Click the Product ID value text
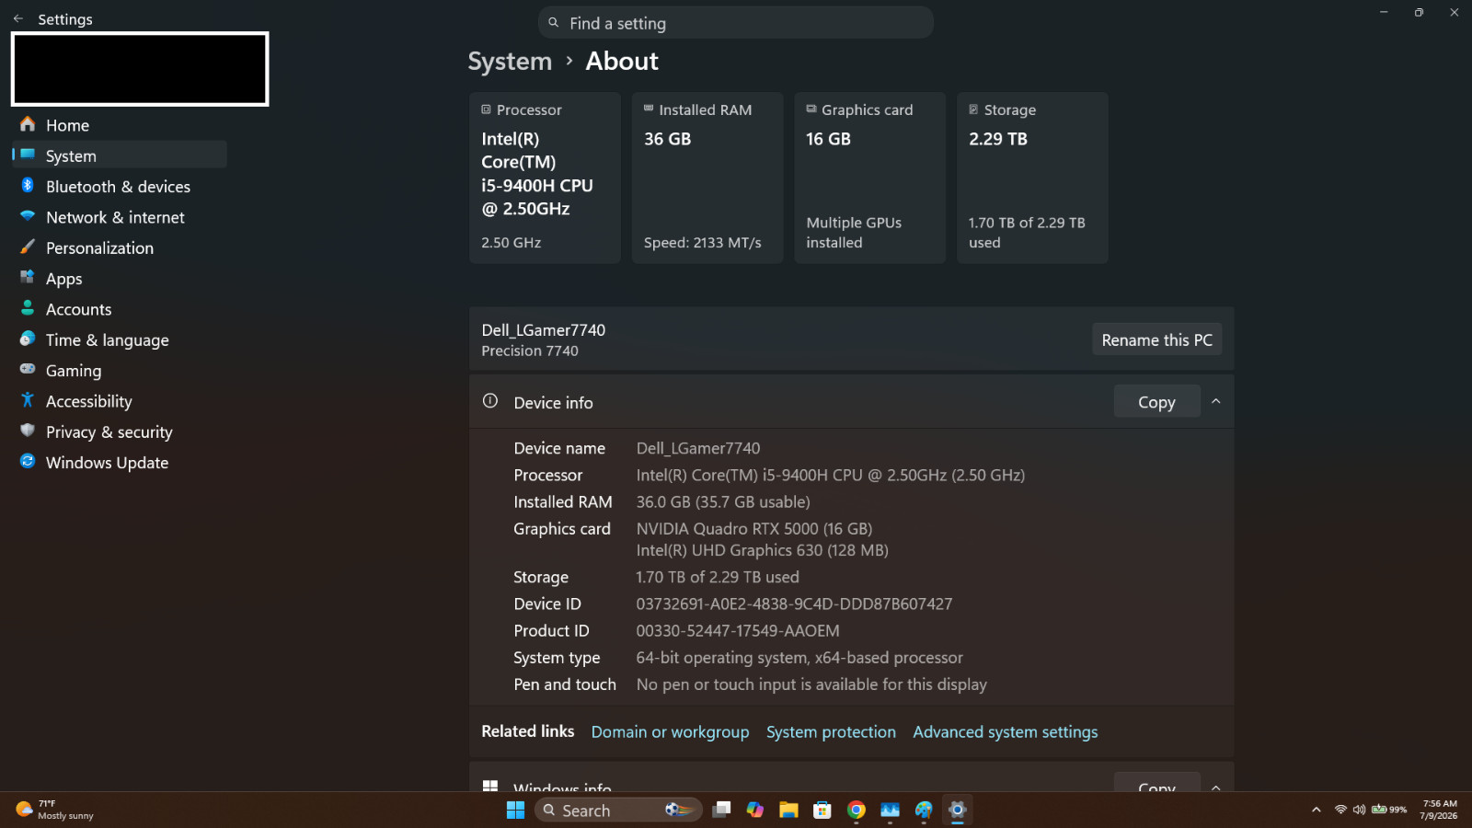1472x828 pixels. coord(738,631)
